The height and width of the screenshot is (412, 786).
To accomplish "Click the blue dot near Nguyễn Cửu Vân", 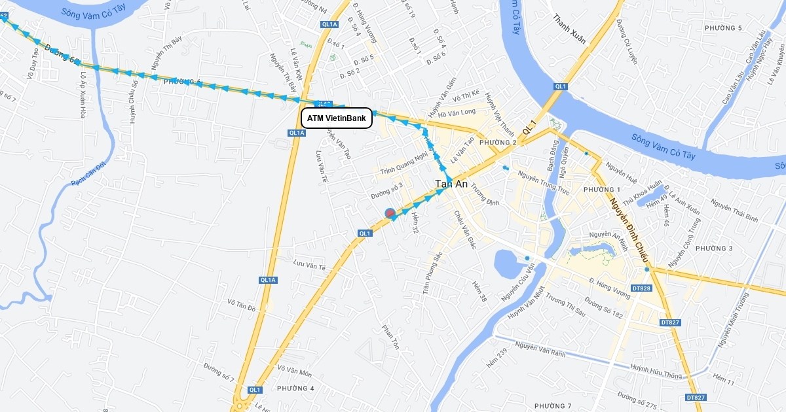I will [527, 258].
